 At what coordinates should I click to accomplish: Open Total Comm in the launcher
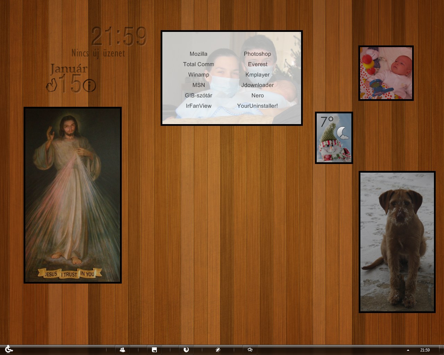[x=198, y=64]
